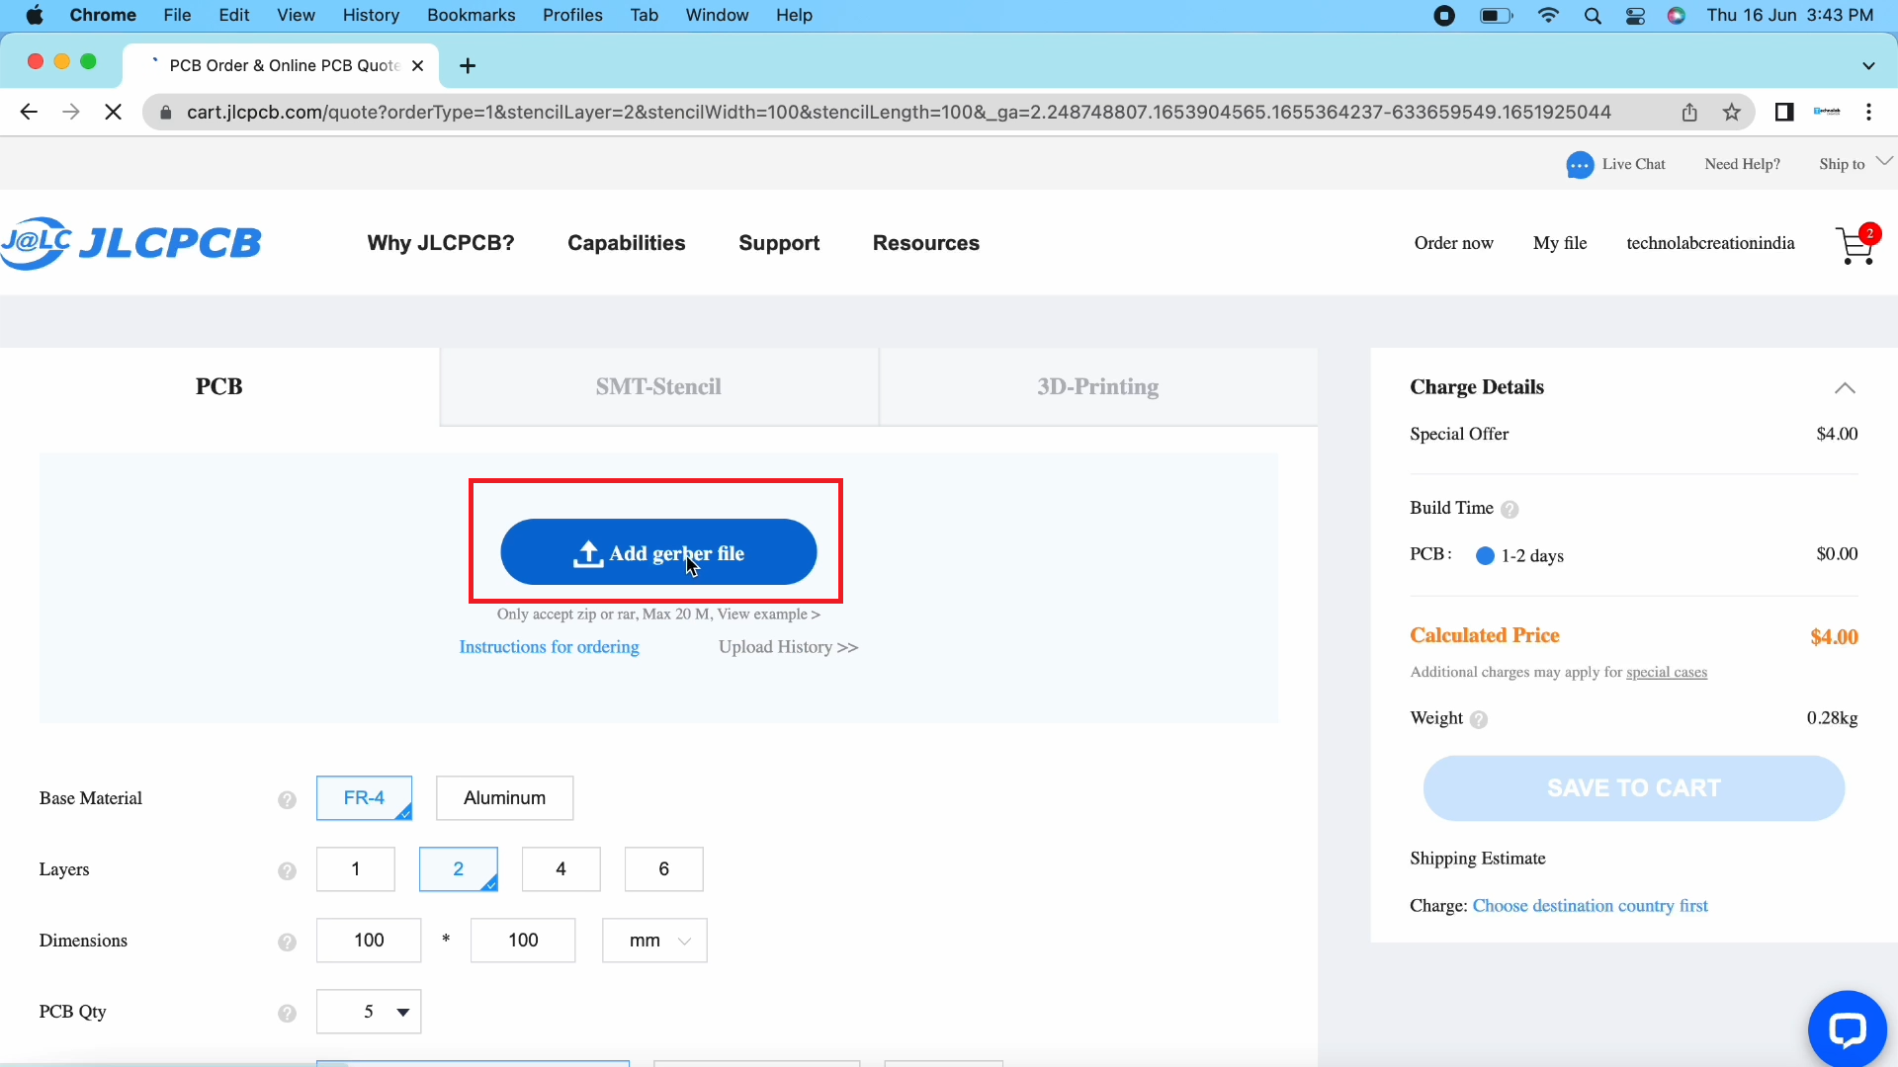Viewport: 1898px width, 1067px height.
Task: Click the Wi-Fi status icon
Action: click(x=1549, y=15)
